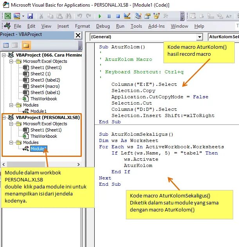The width and height of the screenshot is (239, 247).
Task: Click the Reset stop square icon
Action: point(118,16)
